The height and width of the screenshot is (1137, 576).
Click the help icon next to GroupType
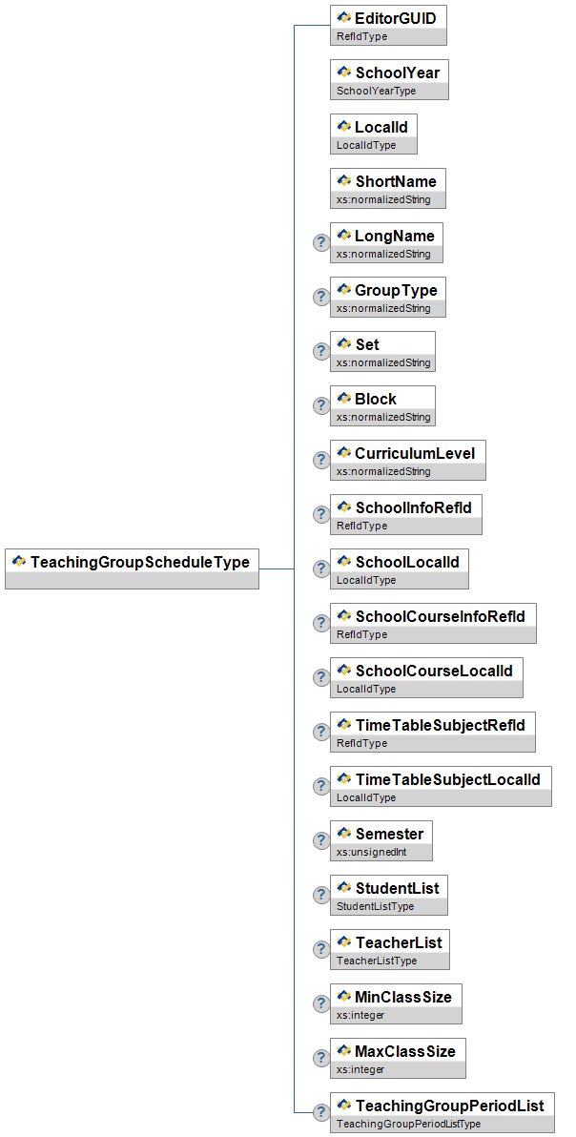click(x=321, y=297)
